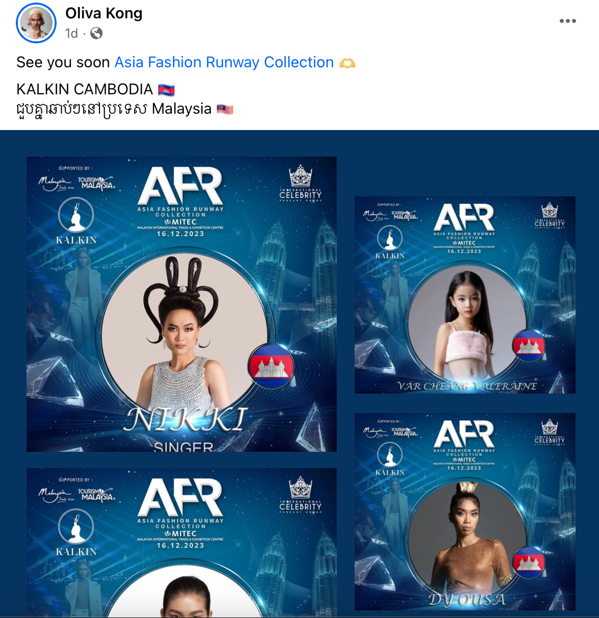Click the Kalkin logo on NIKKI poster
This screenshot has width=599, height=618.
click(x=76, y=221)
